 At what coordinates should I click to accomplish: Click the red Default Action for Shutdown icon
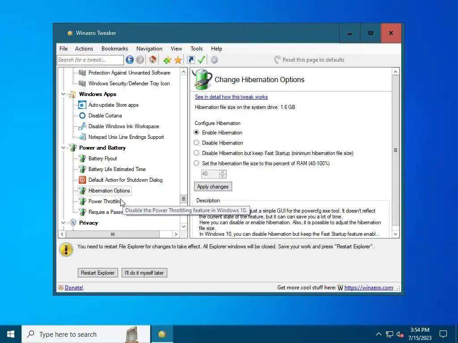82,180
